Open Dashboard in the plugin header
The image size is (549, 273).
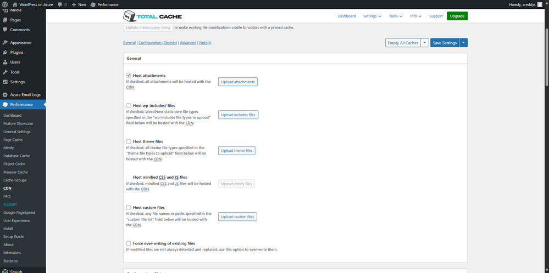347,16
